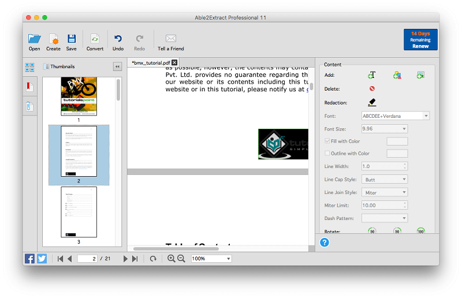462x298 pixels.
Task: Open the Font Size dropdown
Action: click(x=385, y=129)
